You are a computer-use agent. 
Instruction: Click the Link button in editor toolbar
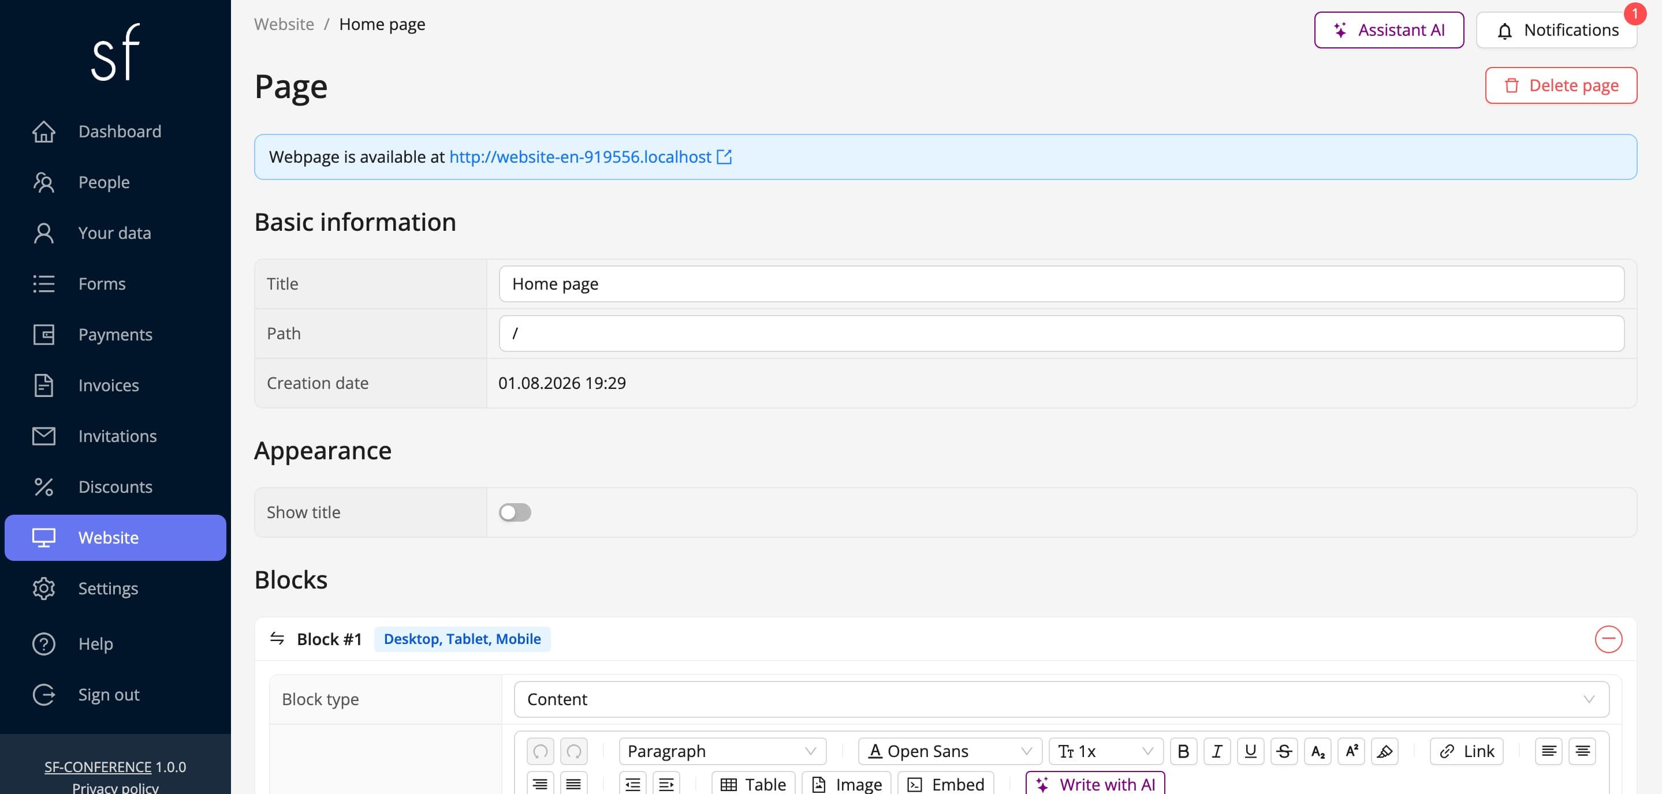tap(1466, 751)
